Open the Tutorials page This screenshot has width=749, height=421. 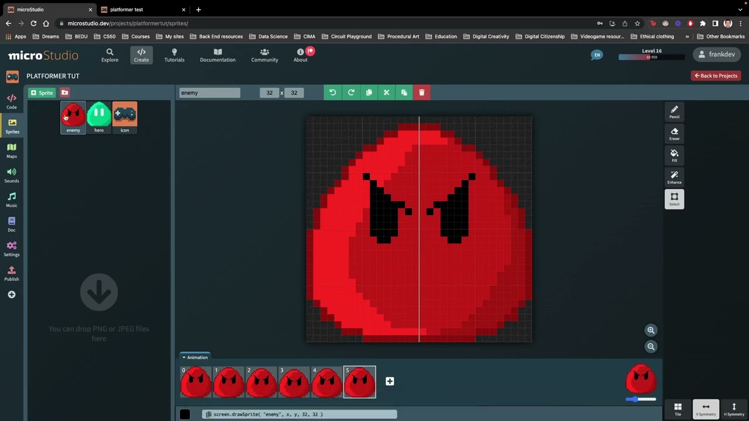pyautogui.click(x=174, y=55)
